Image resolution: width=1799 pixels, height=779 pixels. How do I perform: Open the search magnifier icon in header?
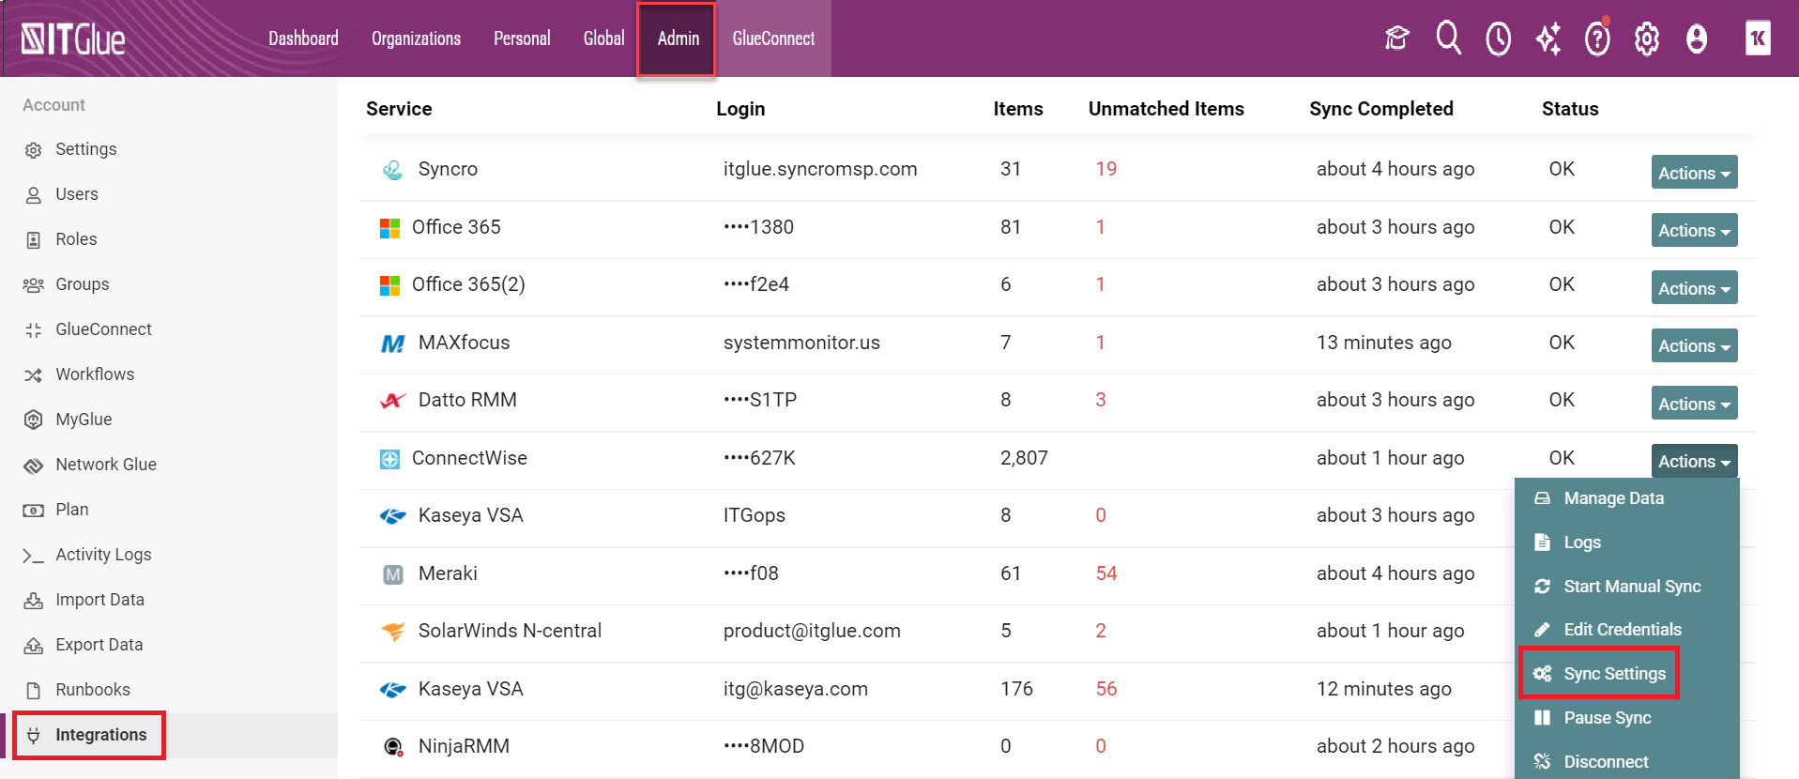1448,38
